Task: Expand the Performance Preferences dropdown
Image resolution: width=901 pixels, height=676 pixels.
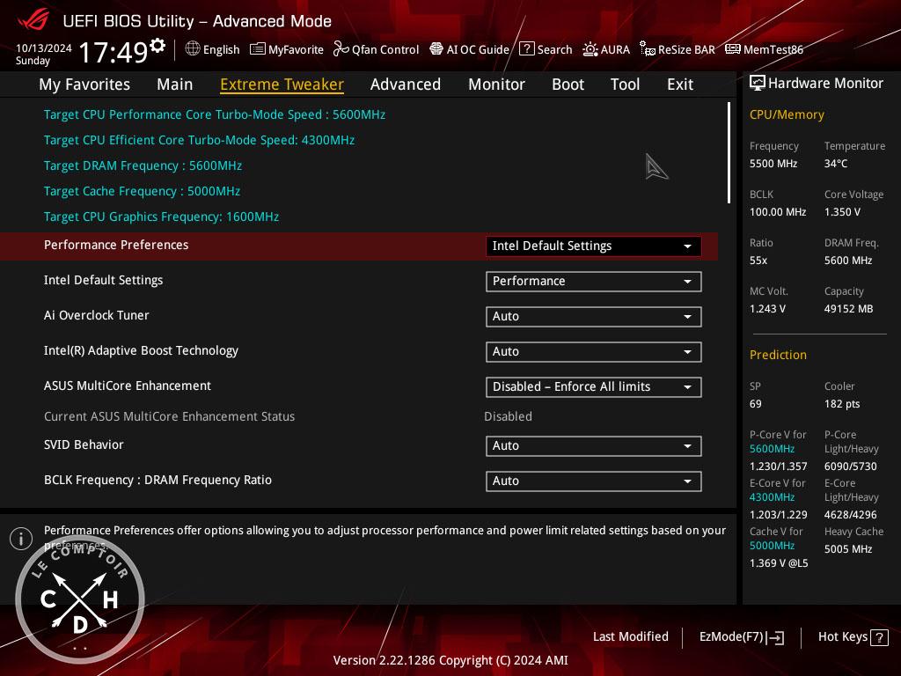Action: [593, 246]
